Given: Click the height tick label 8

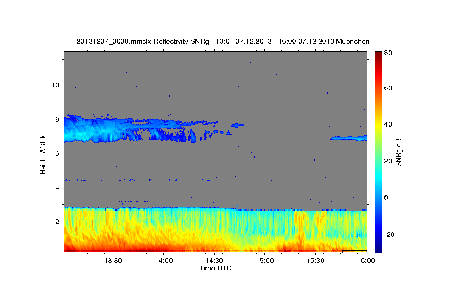Looking at the screenshot, I should coord(57,119).
